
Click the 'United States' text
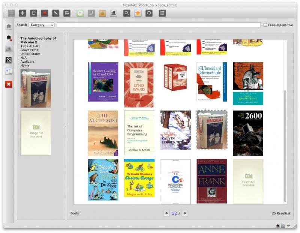tap(30, 54)
